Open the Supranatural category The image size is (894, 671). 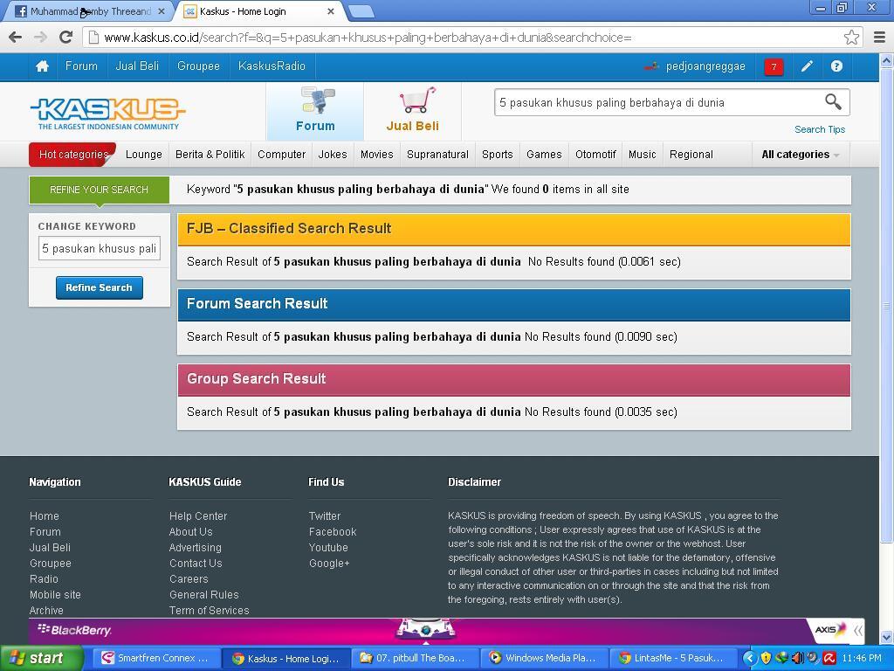(x=437, y=155)
